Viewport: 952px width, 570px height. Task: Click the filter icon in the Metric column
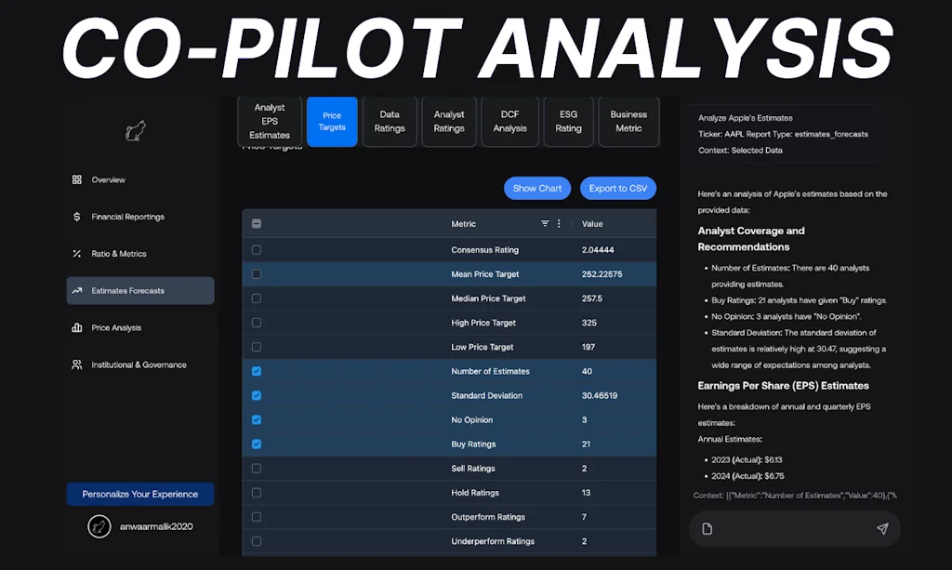click(x=545, y=224)
